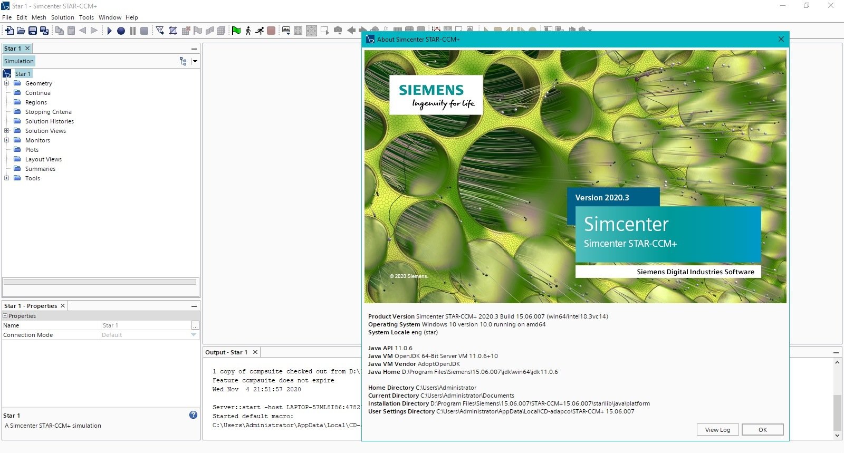
Task: Open the Edit menu
Action: (22, 17)
